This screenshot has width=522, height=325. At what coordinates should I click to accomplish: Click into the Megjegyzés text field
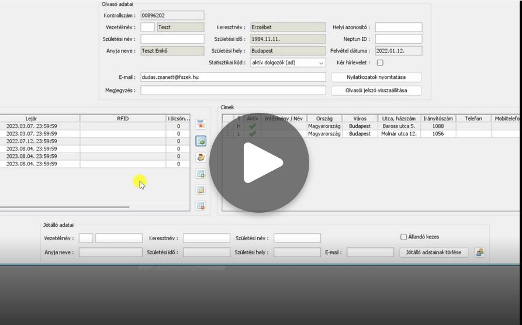[x=233, y=91]
